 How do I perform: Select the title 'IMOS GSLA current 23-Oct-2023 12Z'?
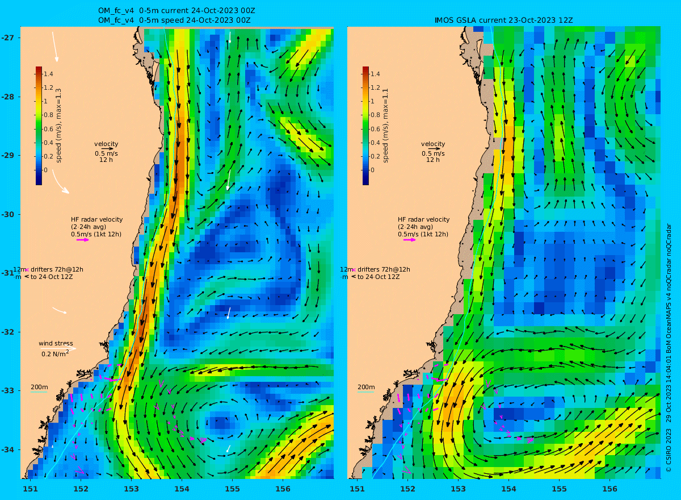point(504,20)
